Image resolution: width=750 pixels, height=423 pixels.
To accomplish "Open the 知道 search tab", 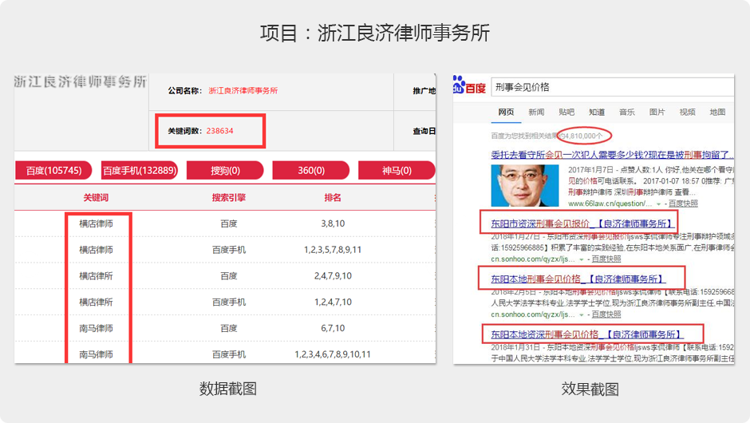I will click(x=597, y=112).
